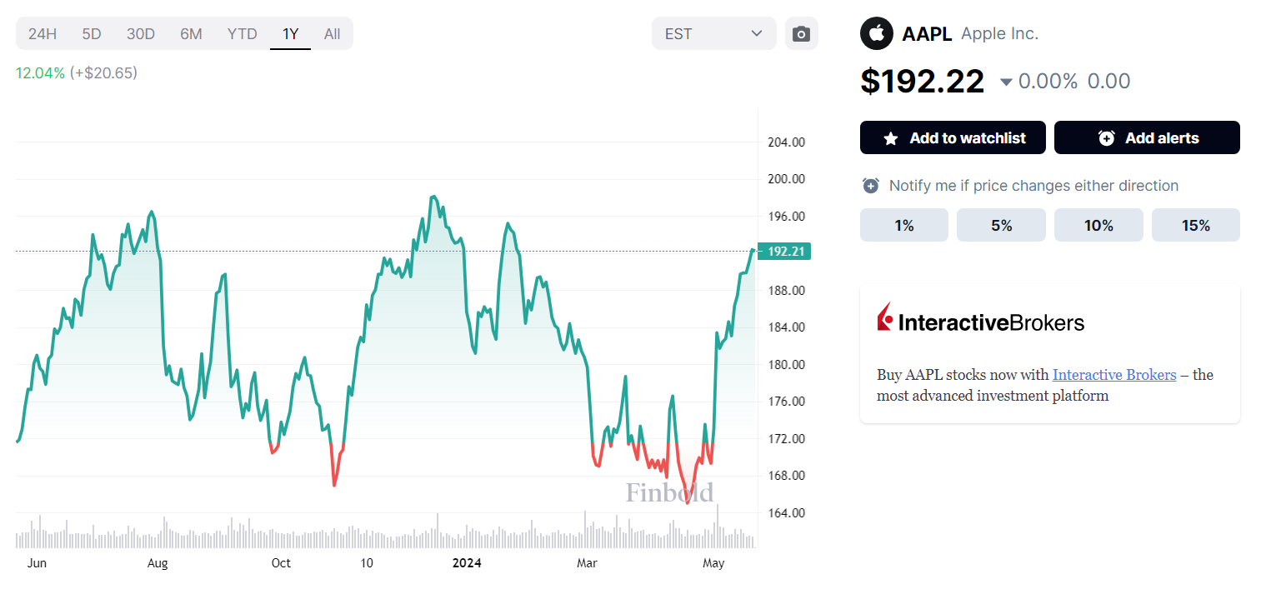Set a 10% price change alert

(x=1098, y=225)
